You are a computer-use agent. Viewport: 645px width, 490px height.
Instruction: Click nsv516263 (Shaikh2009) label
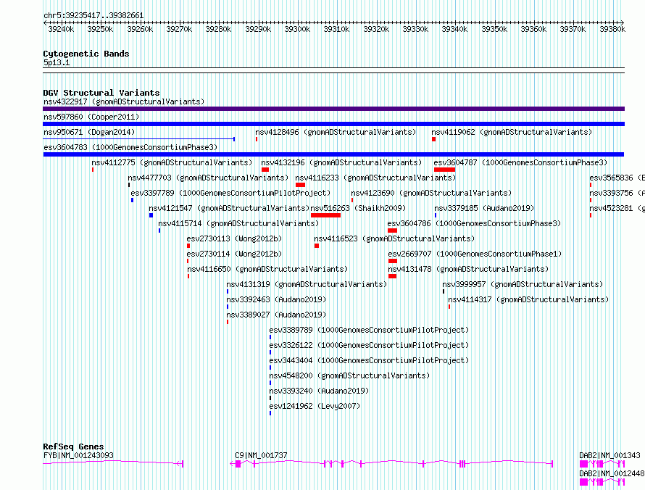tap(358, 208)
